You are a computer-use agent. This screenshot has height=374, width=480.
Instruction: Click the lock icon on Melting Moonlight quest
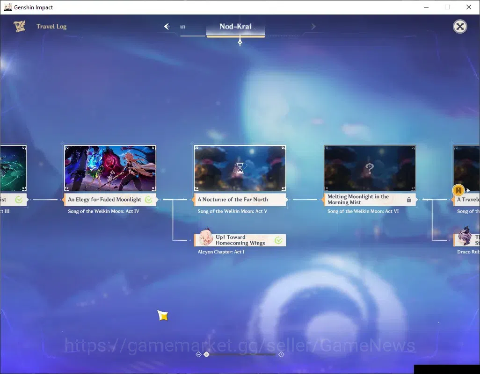coord(409,200)
